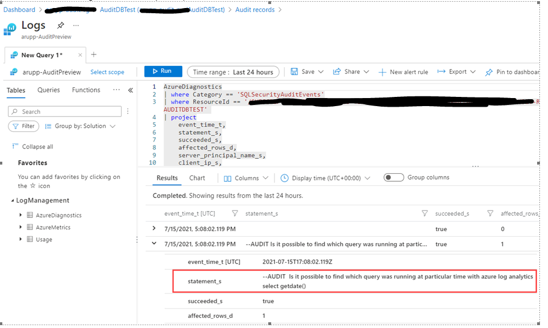Add a new query tab with plus icon
The width and height of the screenshot is (548, 328).
[x=93, y=54]
